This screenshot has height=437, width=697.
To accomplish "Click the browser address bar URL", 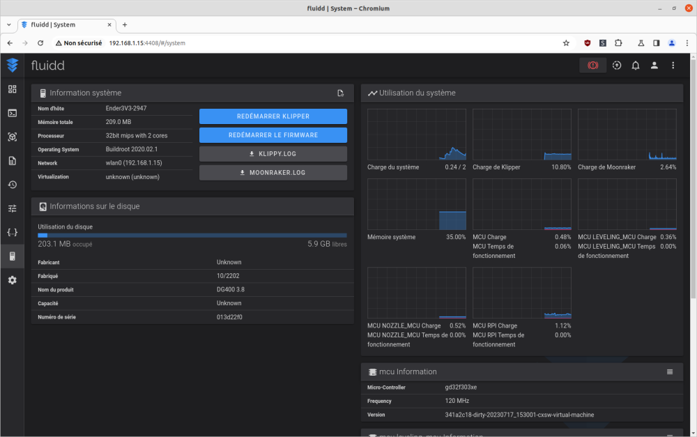I will (x=147, y=43).
